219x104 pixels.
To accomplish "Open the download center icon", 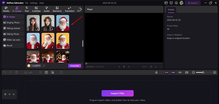I will coord(176,3).
